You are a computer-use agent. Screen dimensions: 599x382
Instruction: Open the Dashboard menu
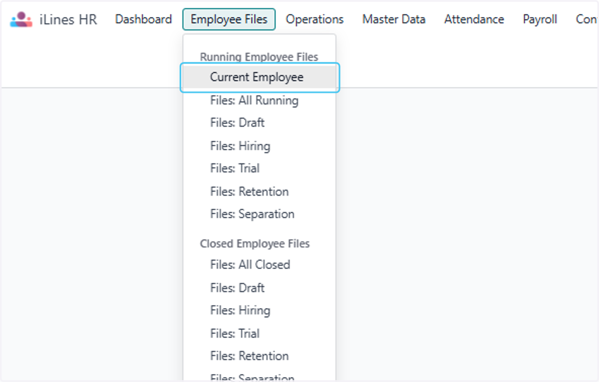[x=143, y=19]
